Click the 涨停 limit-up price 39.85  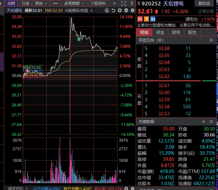pos(169,159)
